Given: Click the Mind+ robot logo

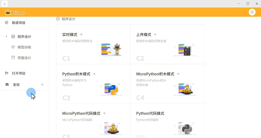Looking at the screenshot, I should pos(8,12).
